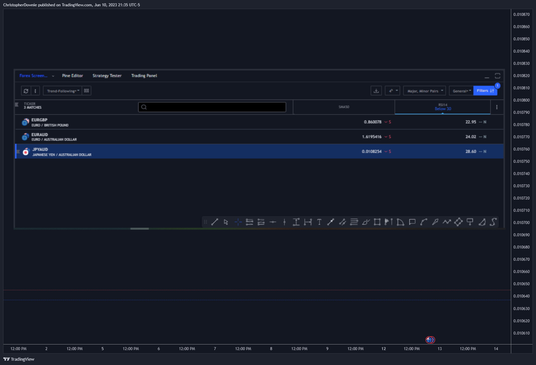Click the event marker on time axis

(430, 340)
